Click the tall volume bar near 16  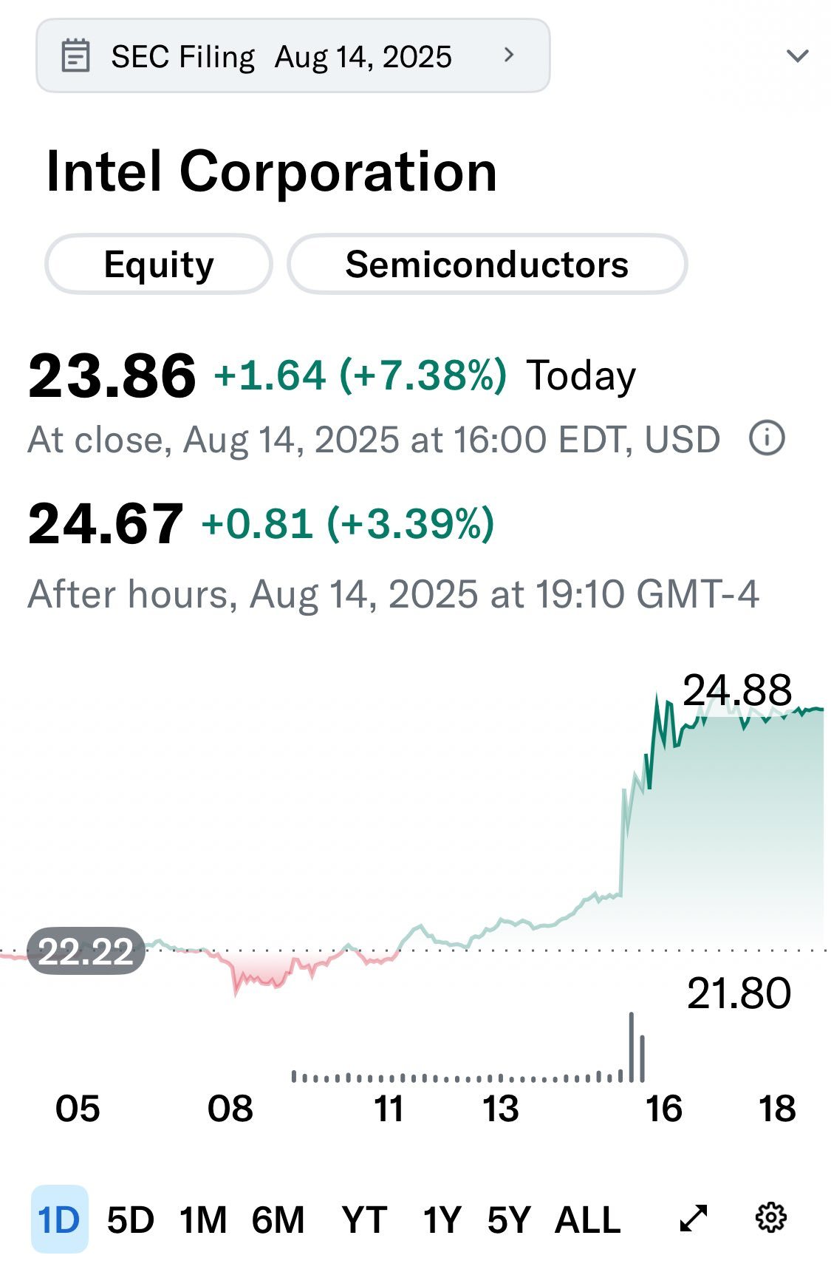coord(632,1047)
